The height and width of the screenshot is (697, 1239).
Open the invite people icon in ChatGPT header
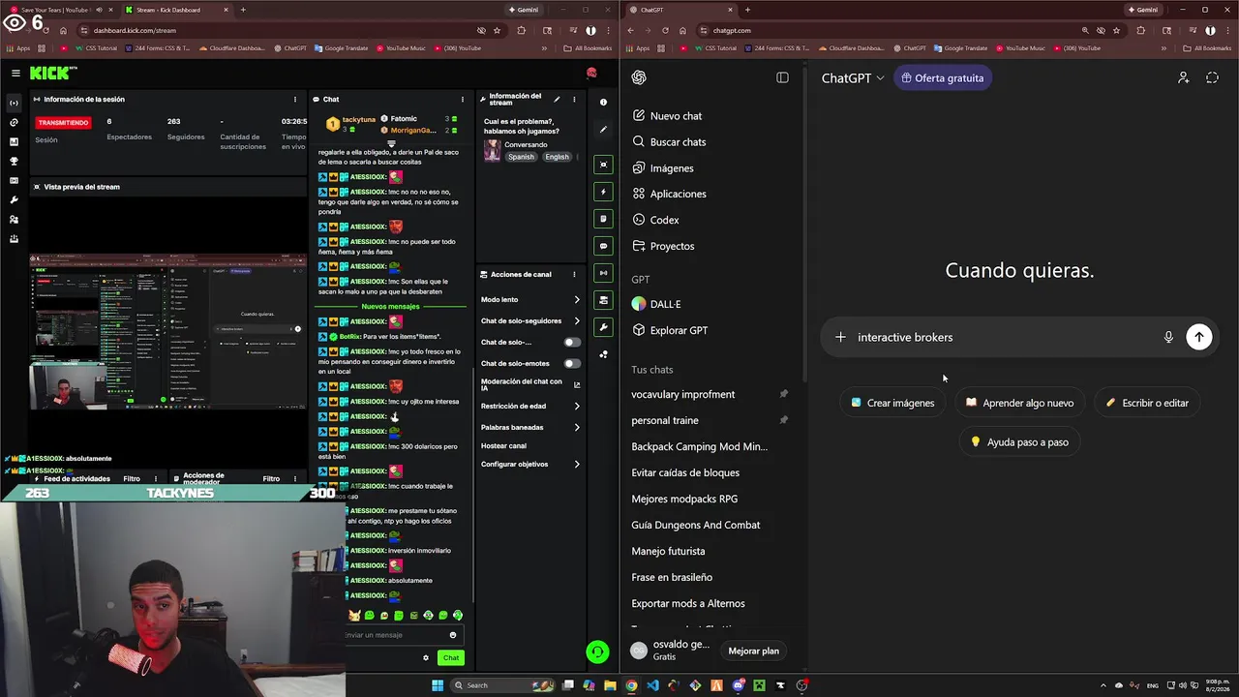[x=1183, y=77]
